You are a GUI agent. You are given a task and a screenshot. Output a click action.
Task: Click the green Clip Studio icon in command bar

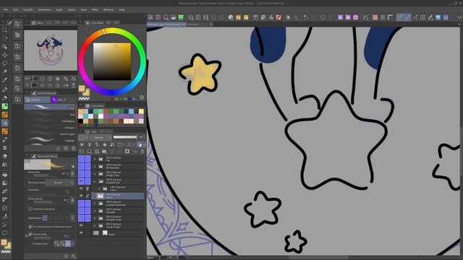(x=181, y=17)
